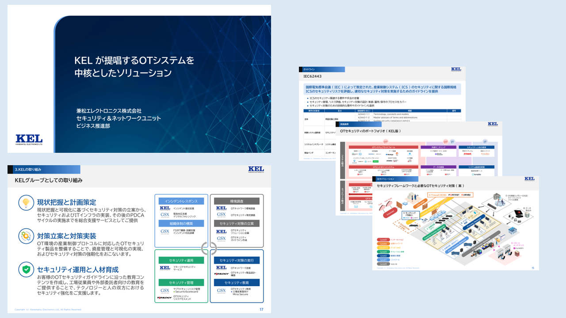Image resolution: width=566 pixels, height=318 pixels.
Task: Click the 組織体制の構築 header
Action: click(x=181, y=224)
